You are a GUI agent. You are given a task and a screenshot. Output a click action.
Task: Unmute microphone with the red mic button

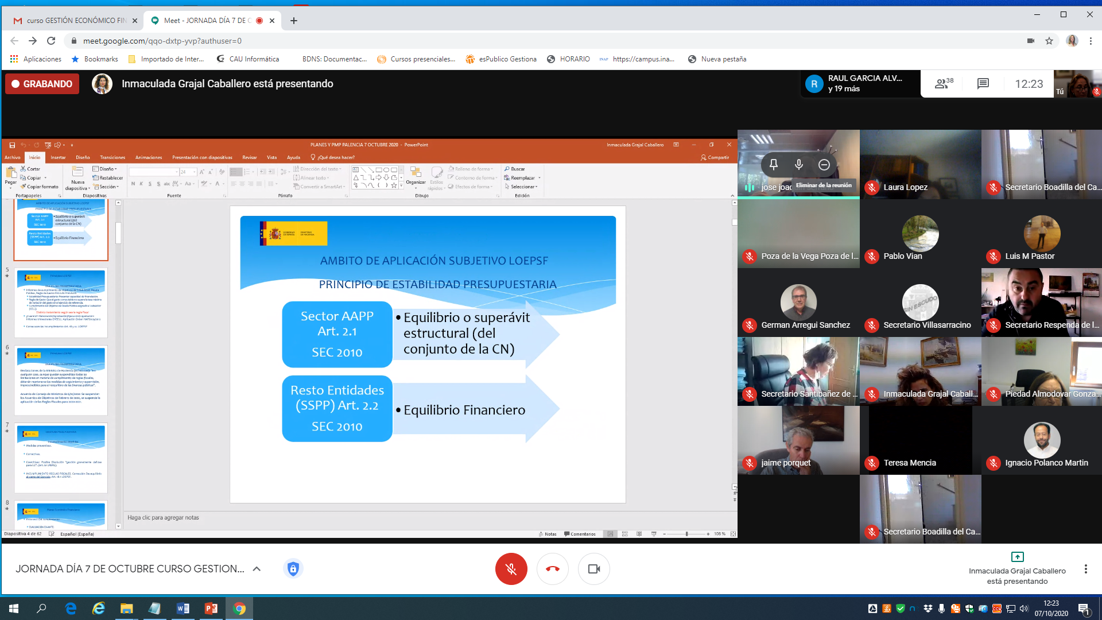click(511, 569)
